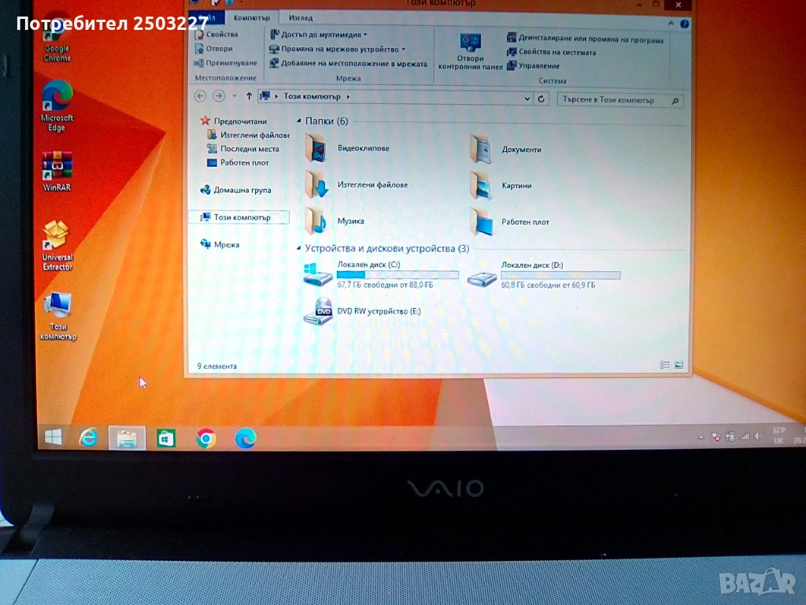Collapse the Folders (Папки) group

(299, 121)
